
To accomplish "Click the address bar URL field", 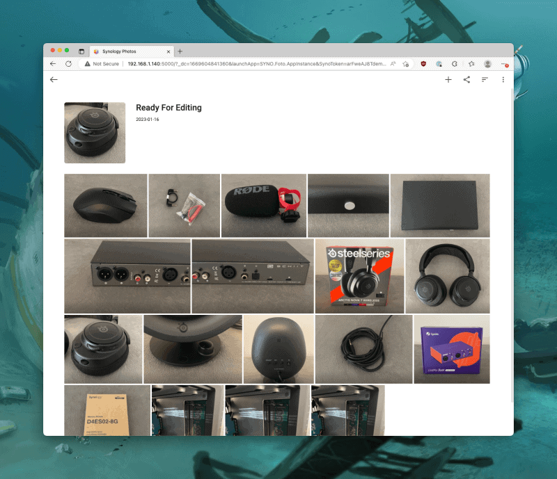I will pyautogui.click(x=251, y=63).
